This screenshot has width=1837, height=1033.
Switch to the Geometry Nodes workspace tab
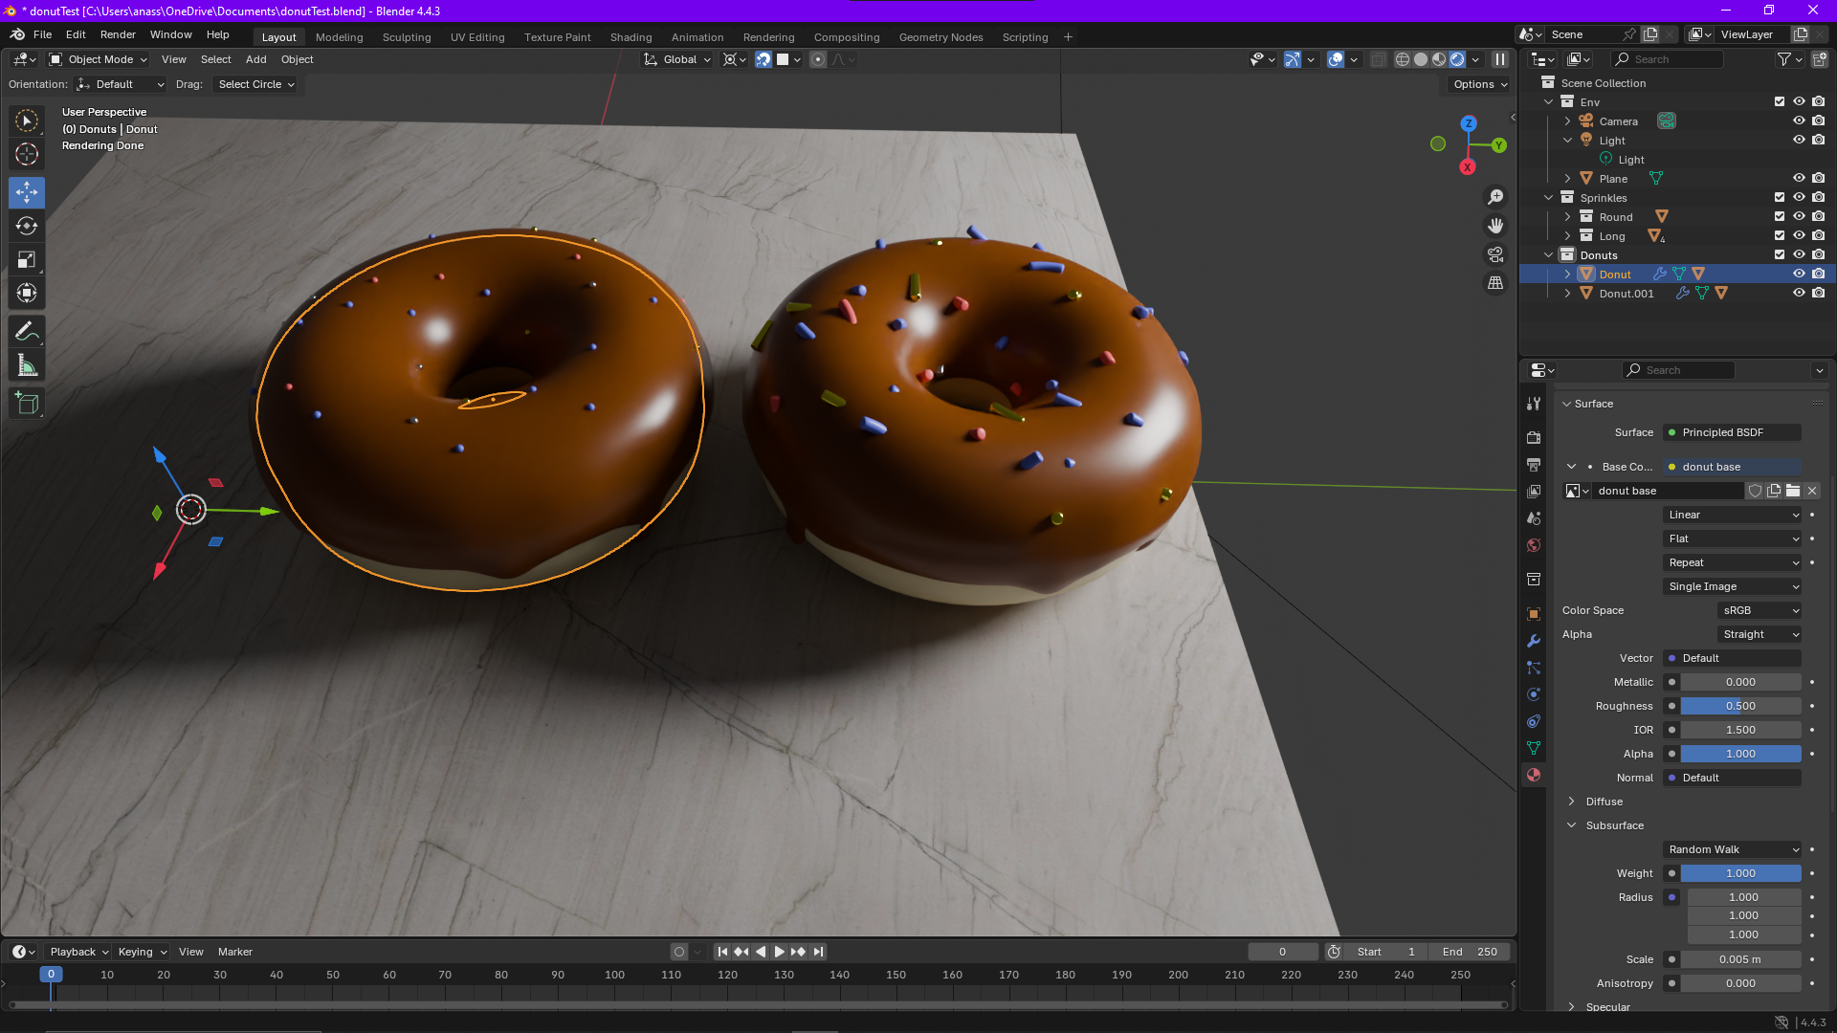[941, 37]
